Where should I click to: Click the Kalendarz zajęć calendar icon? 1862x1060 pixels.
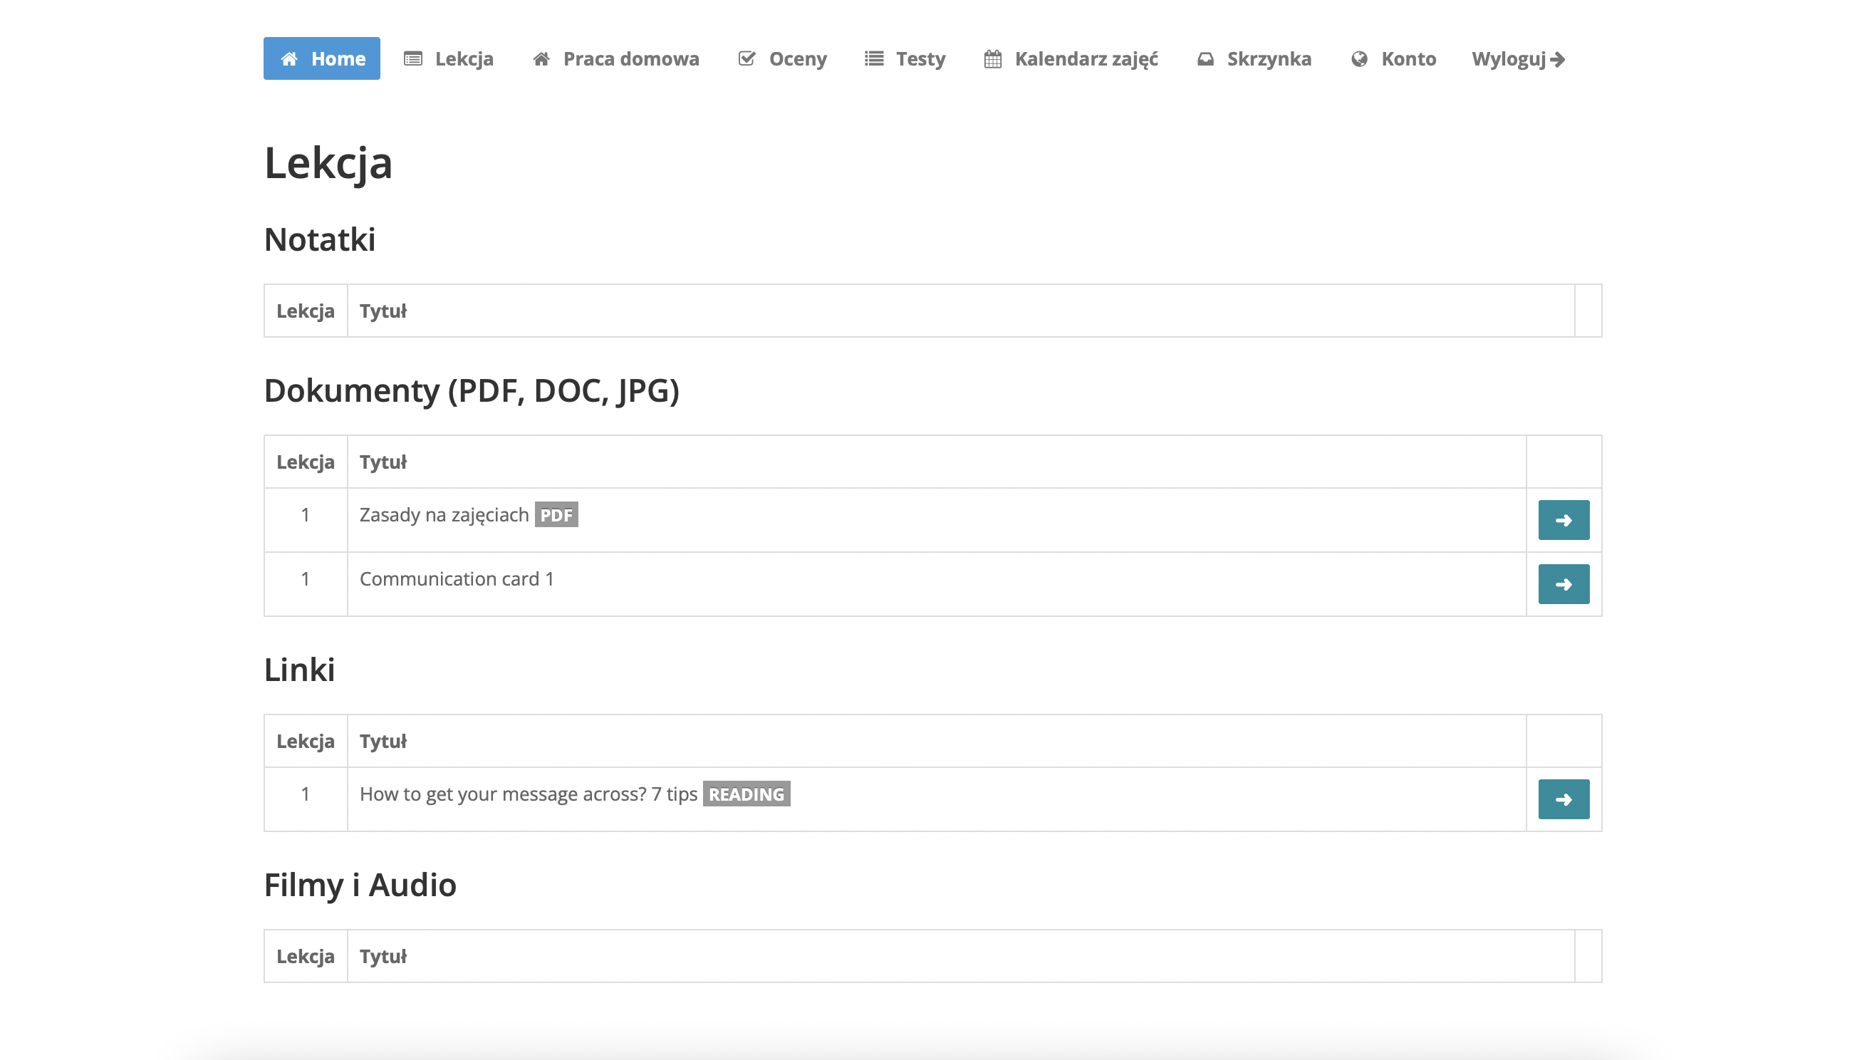click(x=992, y=59)
